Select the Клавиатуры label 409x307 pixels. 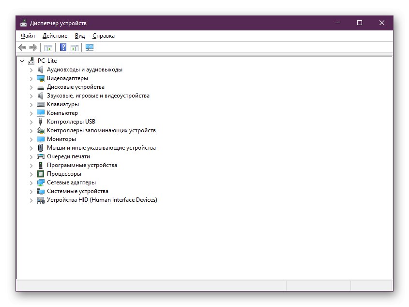62,104
